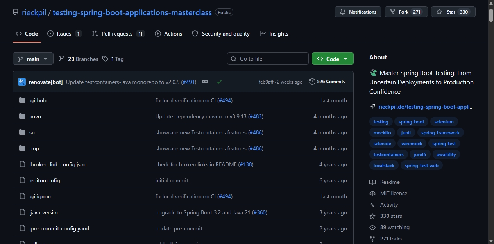Click the branch icon beside 20 Branches
494x244 pixels.
62,59
